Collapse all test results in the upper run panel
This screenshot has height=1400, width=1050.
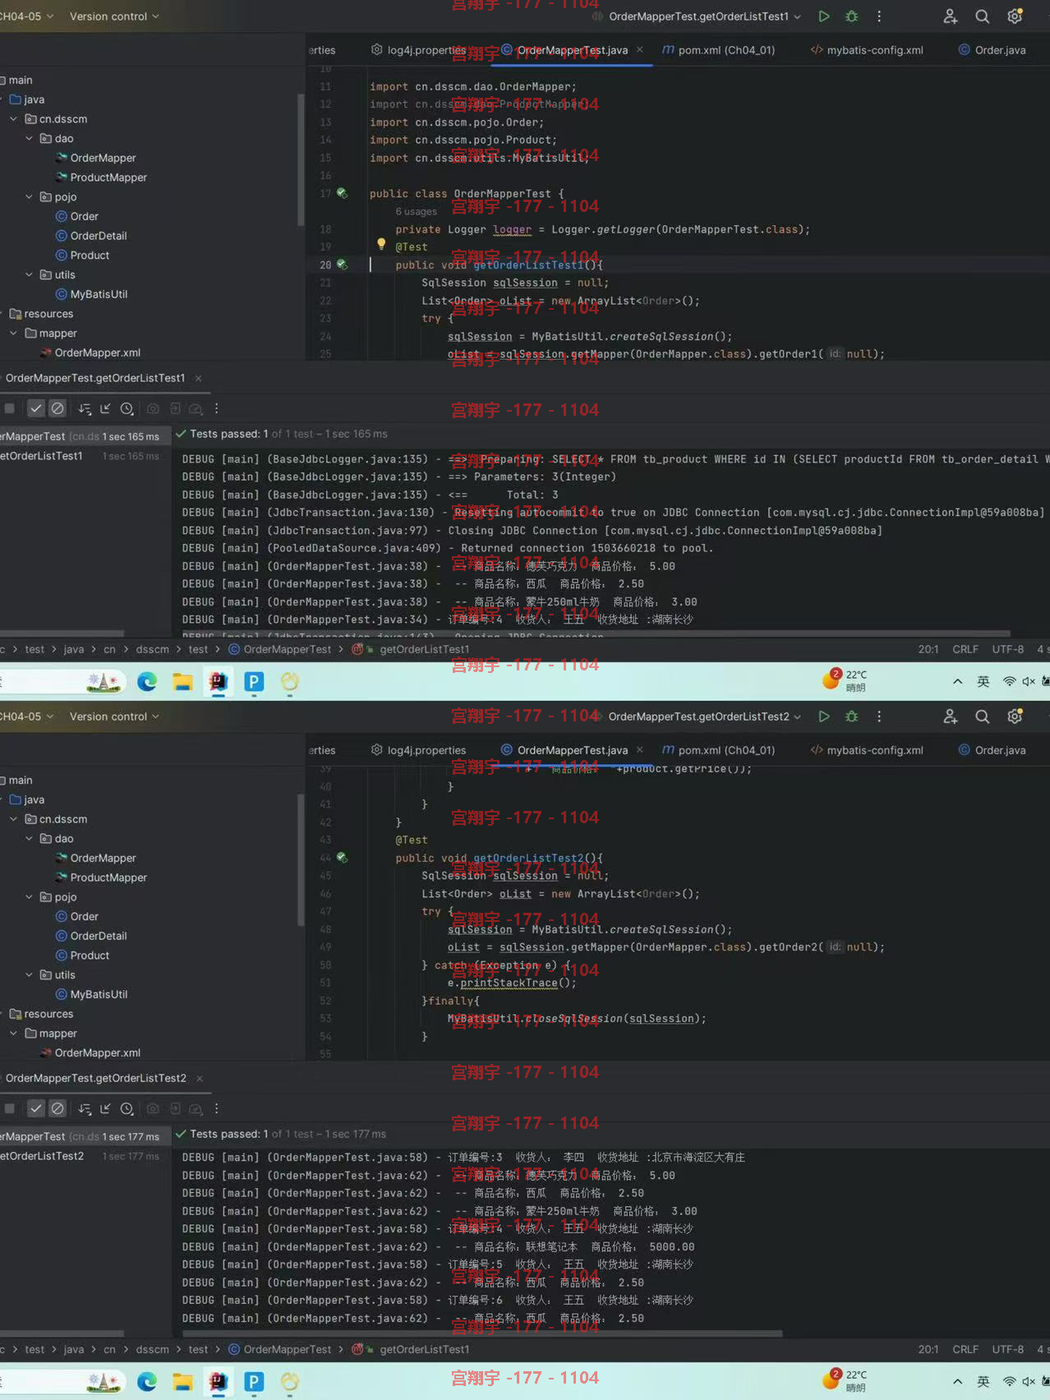click(x=105, y=408)
